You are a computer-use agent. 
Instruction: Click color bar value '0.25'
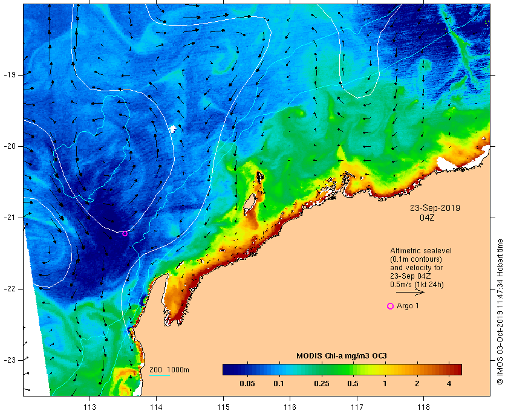click(x=322, y=384)
